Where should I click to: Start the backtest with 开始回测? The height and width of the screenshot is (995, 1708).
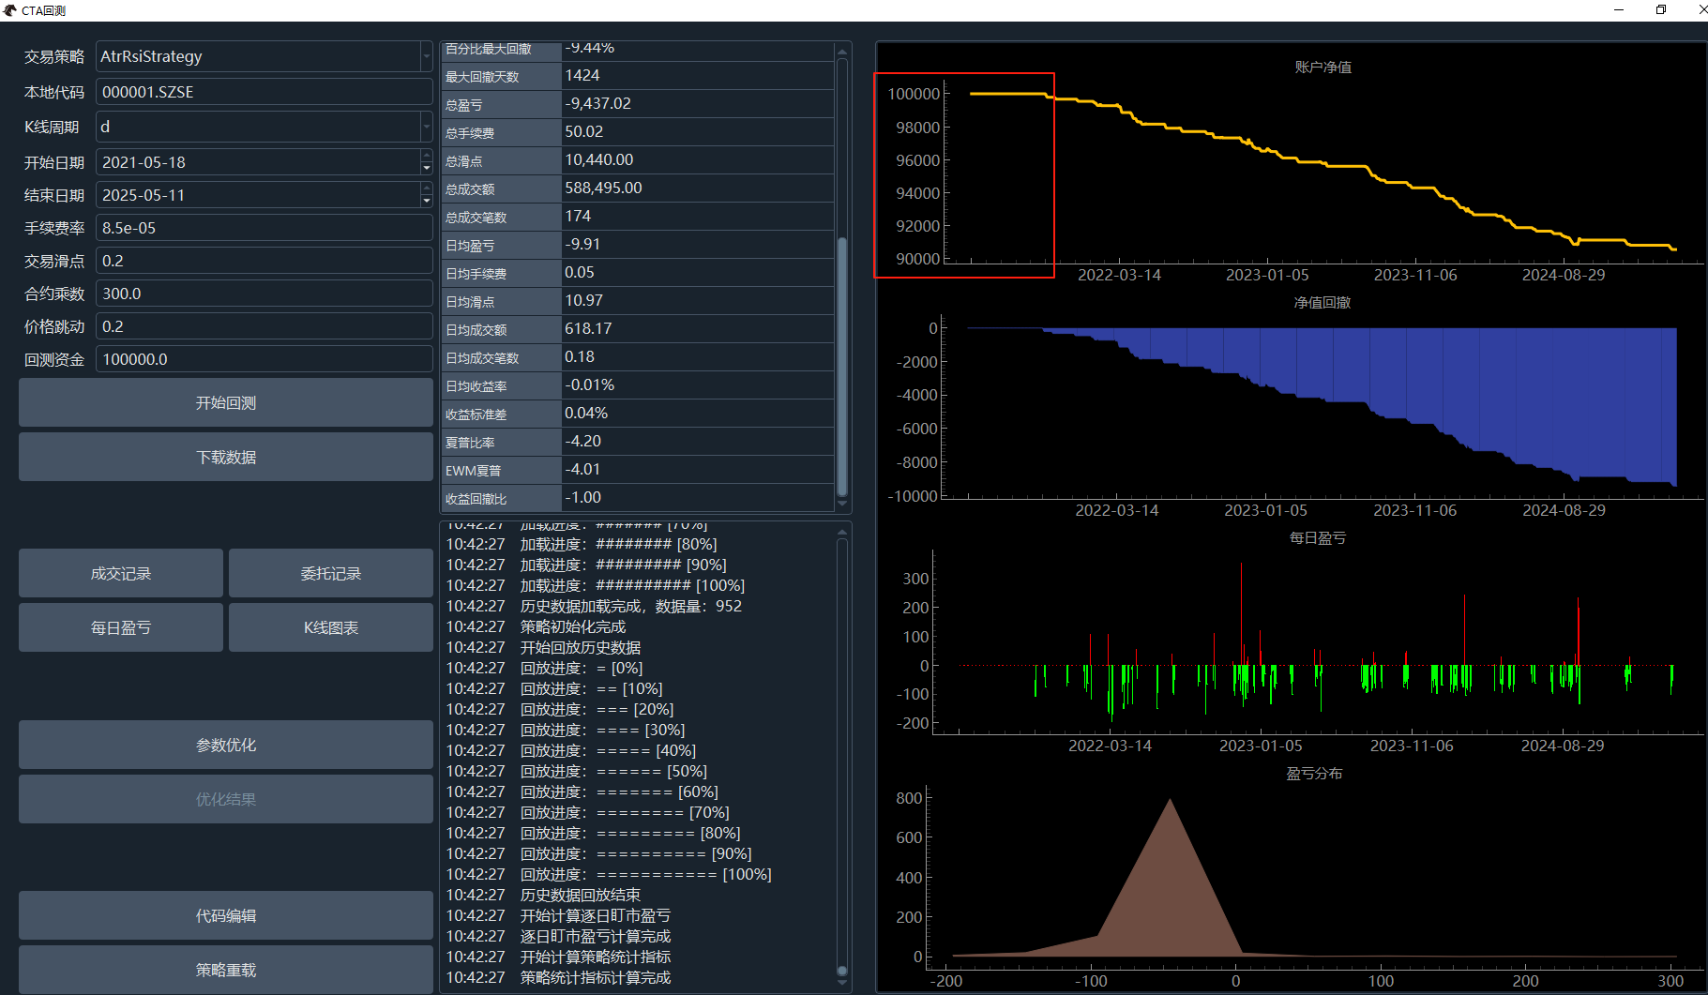point(226,402)
